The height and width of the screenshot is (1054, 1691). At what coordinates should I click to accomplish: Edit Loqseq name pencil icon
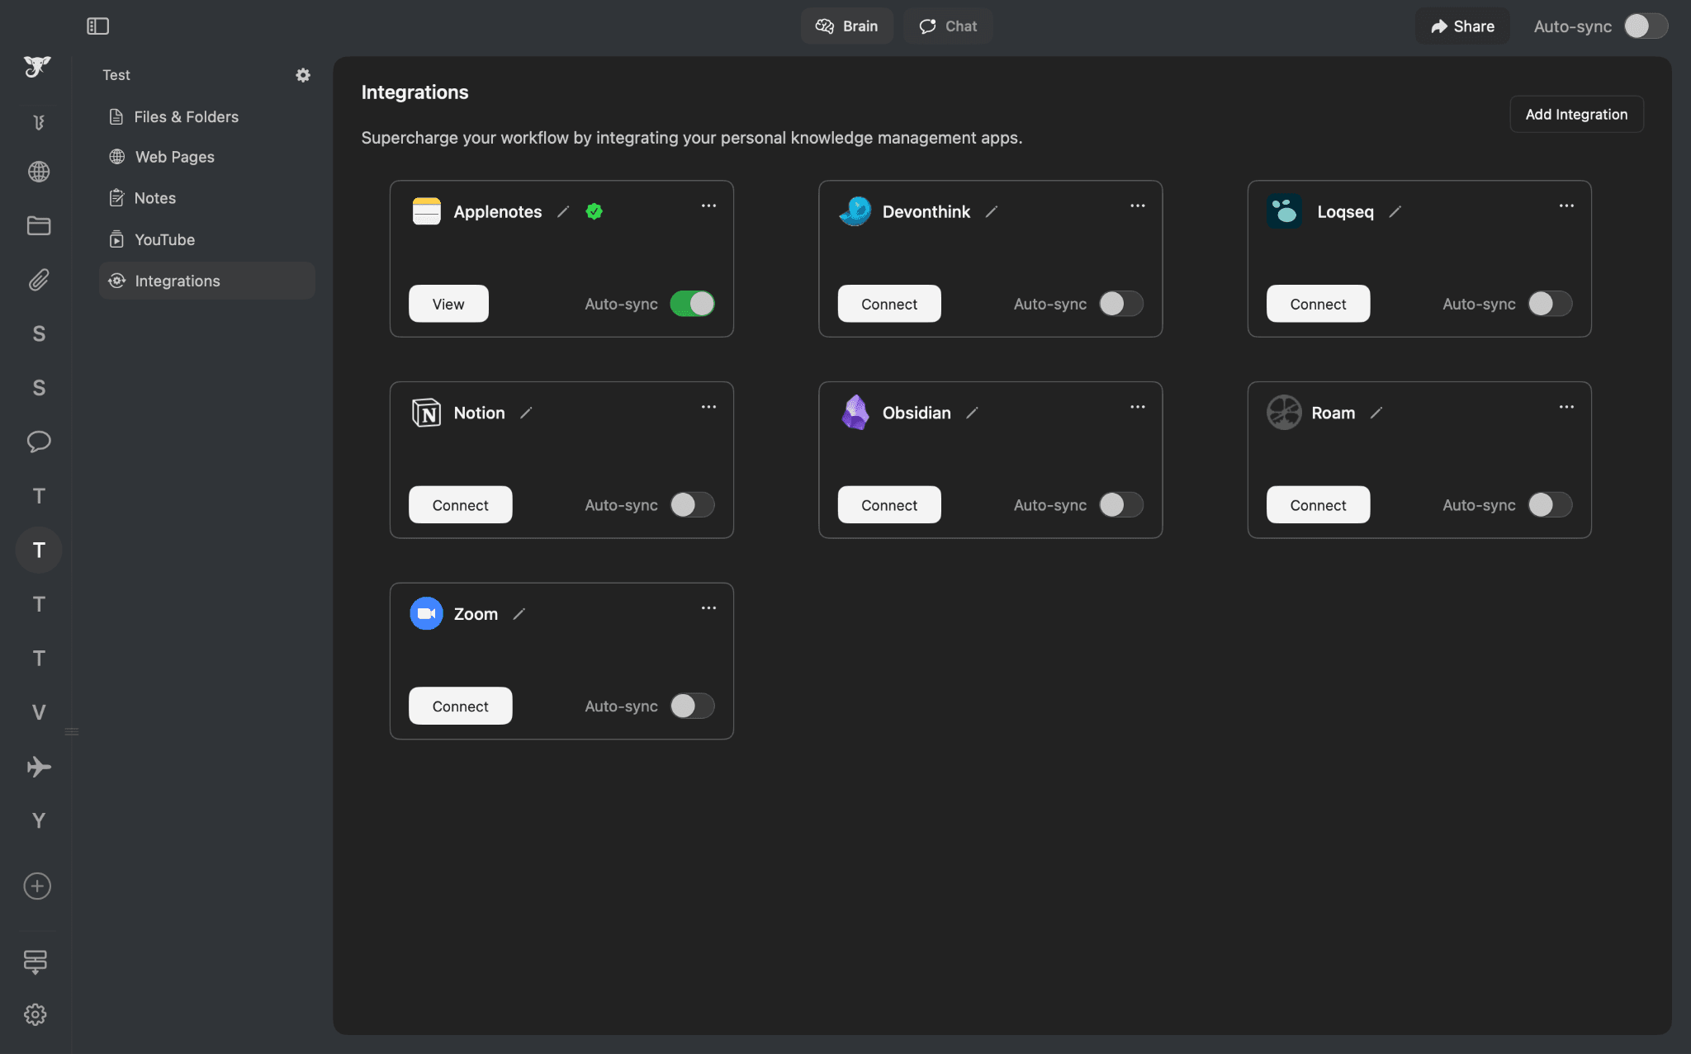[x=1395, y=212]
